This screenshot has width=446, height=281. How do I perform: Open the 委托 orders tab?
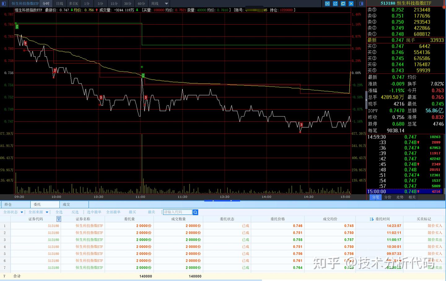tap(45, 204)
